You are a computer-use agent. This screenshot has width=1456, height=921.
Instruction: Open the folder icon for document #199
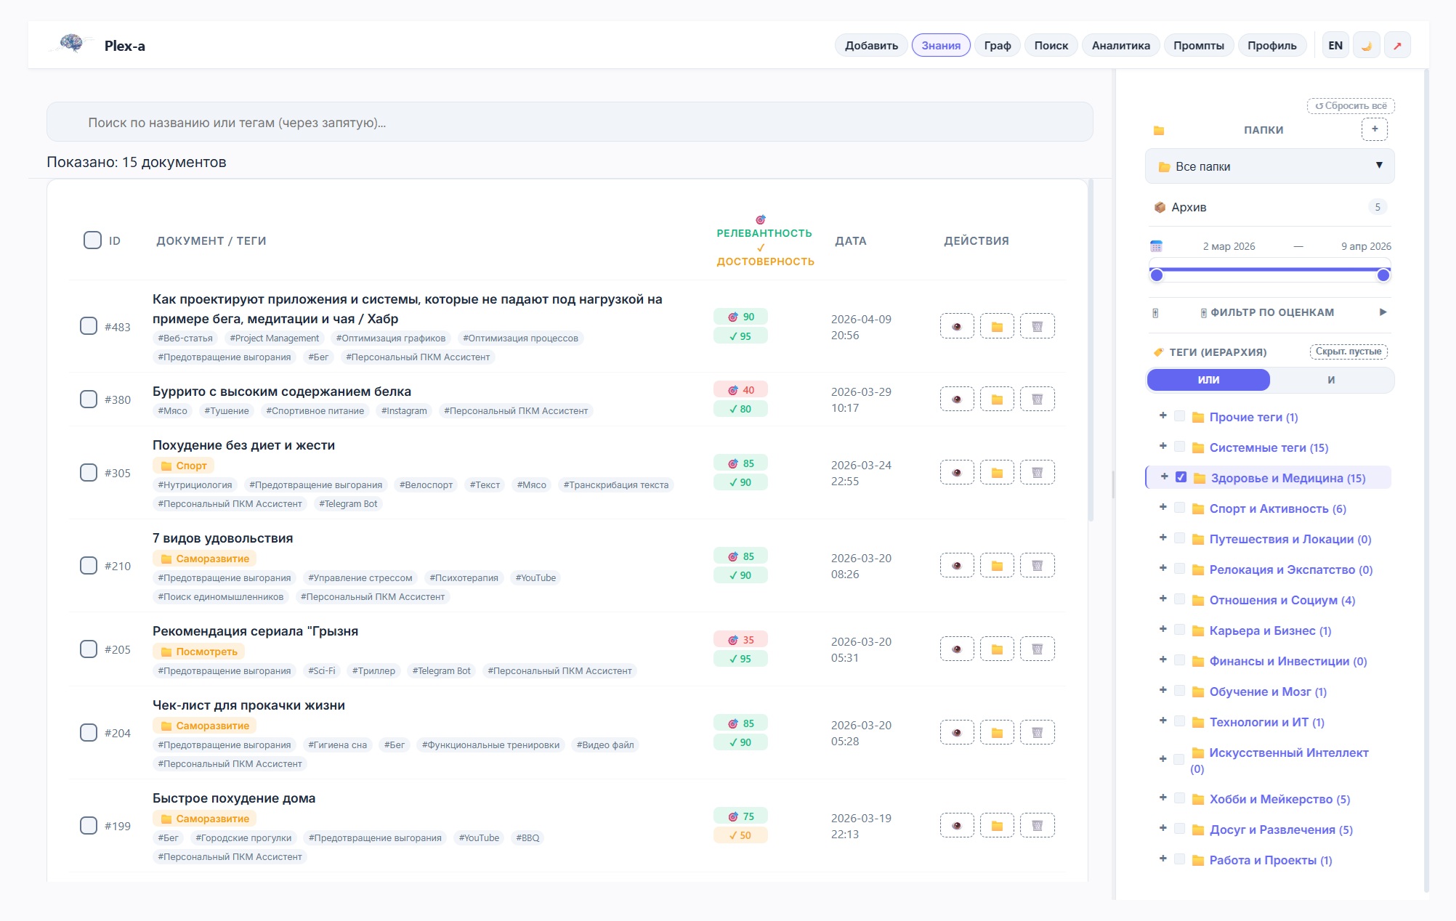click(x=997, y=826)
